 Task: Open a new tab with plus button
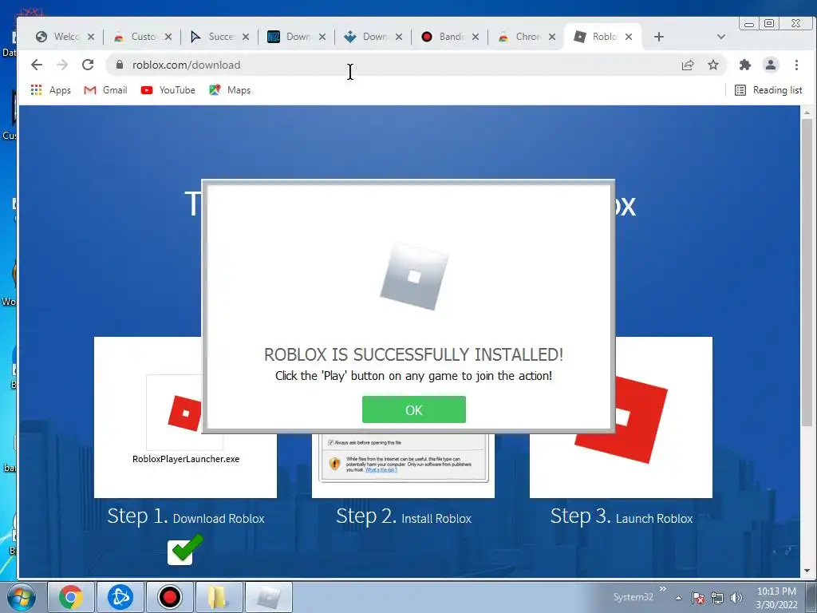pyautogui.click(x=658, y=37)
